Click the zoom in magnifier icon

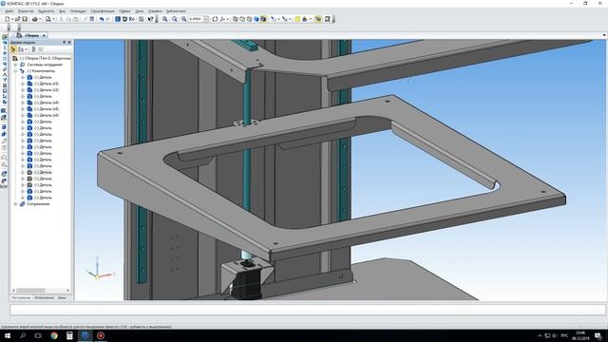coord(164,19)
